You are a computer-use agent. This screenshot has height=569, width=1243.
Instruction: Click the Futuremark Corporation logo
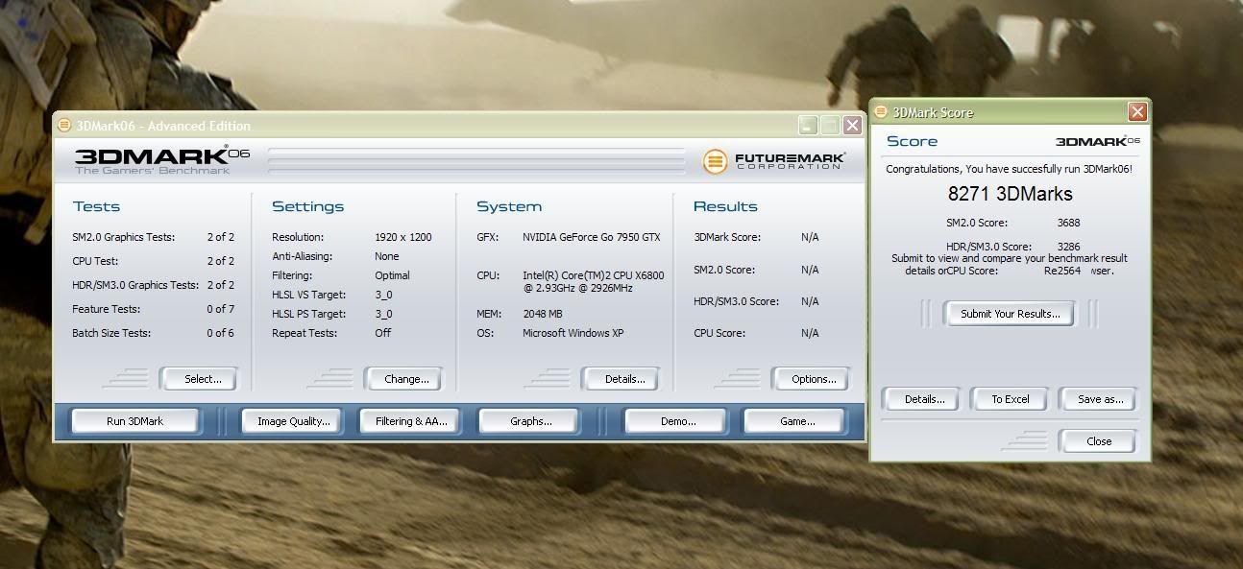coord(774,161)
